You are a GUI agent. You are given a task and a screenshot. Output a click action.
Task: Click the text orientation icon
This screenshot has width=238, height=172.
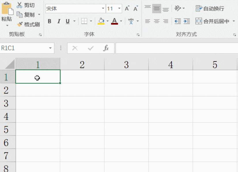click(177, 8)
